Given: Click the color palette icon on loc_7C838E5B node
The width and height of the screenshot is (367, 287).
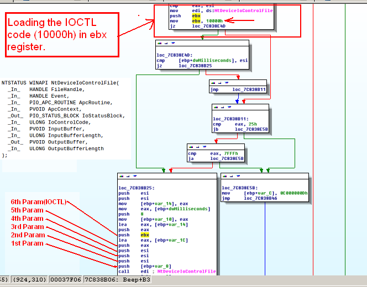Looking at the screenshot, I should tap(225, 176).
